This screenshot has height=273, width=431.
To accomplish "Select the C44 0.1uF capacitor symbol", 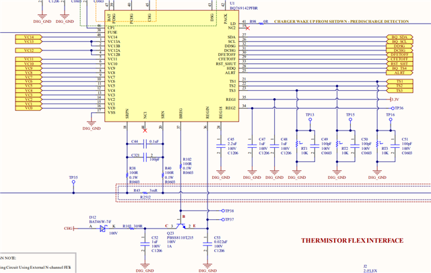I will [x=145, y=143].
